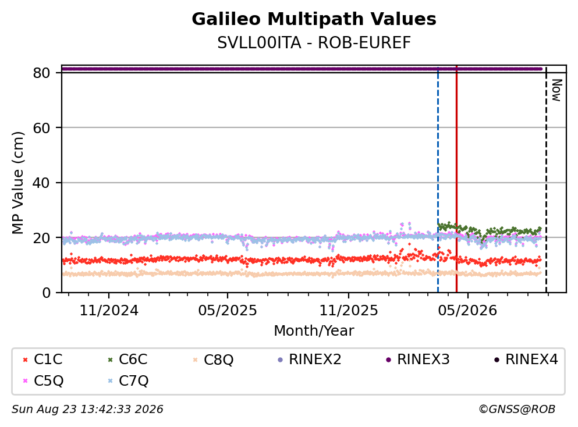Viewport: 578px width, 427px height.
Task: Click the purple RINEX3 band at top
Action: tap(302, 69)
